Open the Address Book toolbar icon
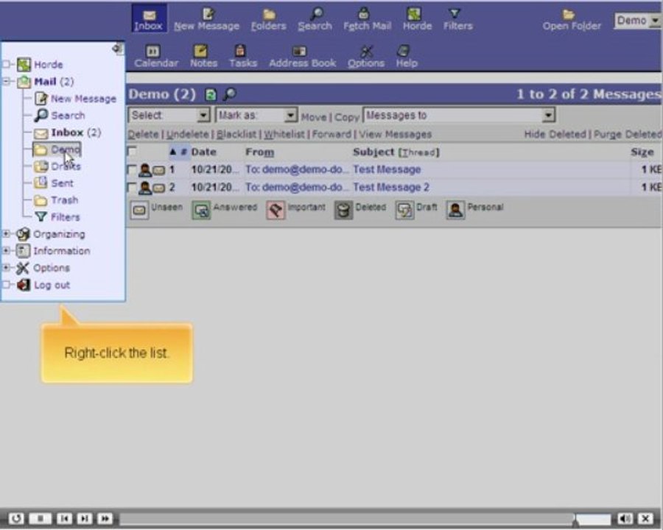663x530 pixels. coord(302,57)
